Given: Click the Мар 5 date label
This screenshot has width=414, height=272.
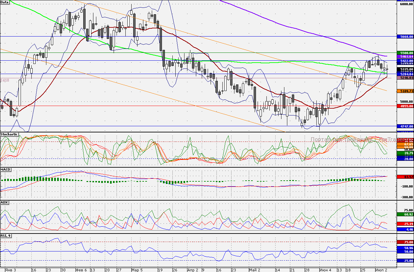Looking at the screenshot, I should point(137,270).
